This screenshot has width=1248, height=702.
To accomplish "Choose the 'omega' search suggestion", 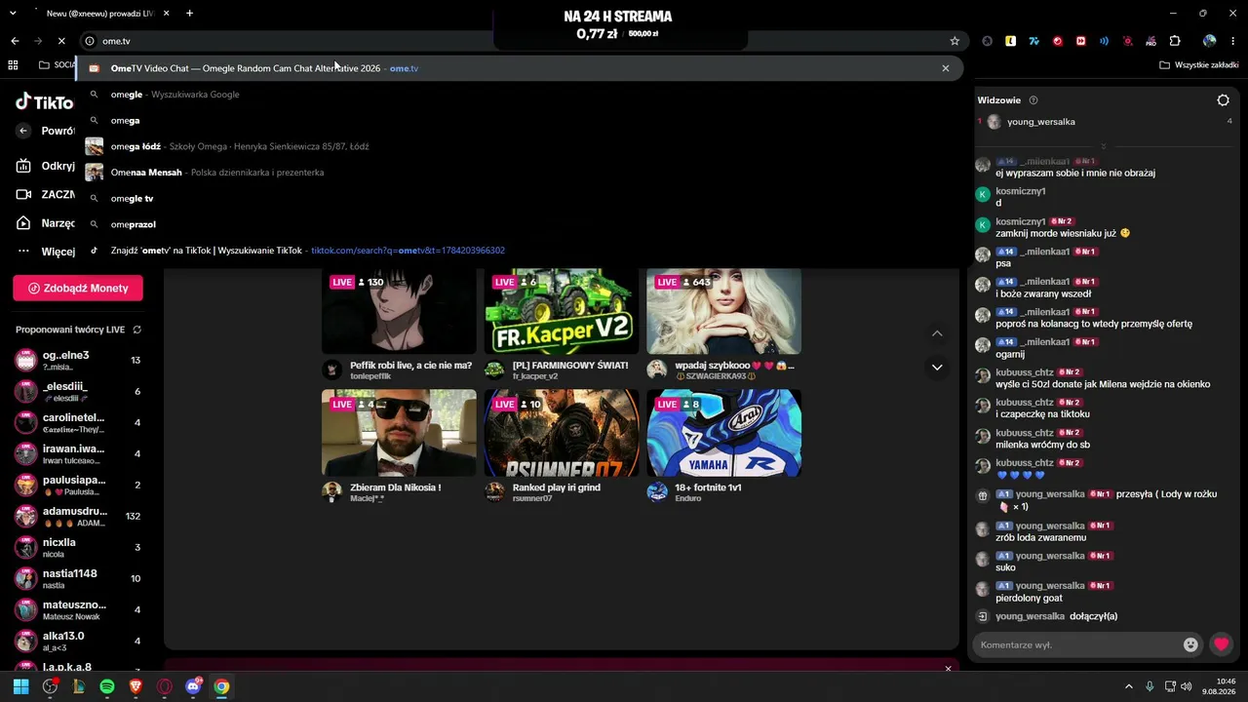I will (x=520, y=121).
